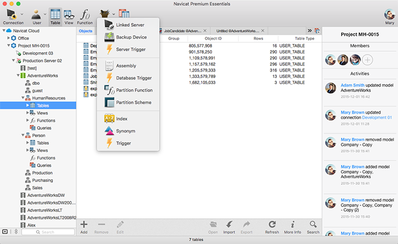Click the Refresh button
The height and width of the screenshot is (244, 398).
(272, 228)
